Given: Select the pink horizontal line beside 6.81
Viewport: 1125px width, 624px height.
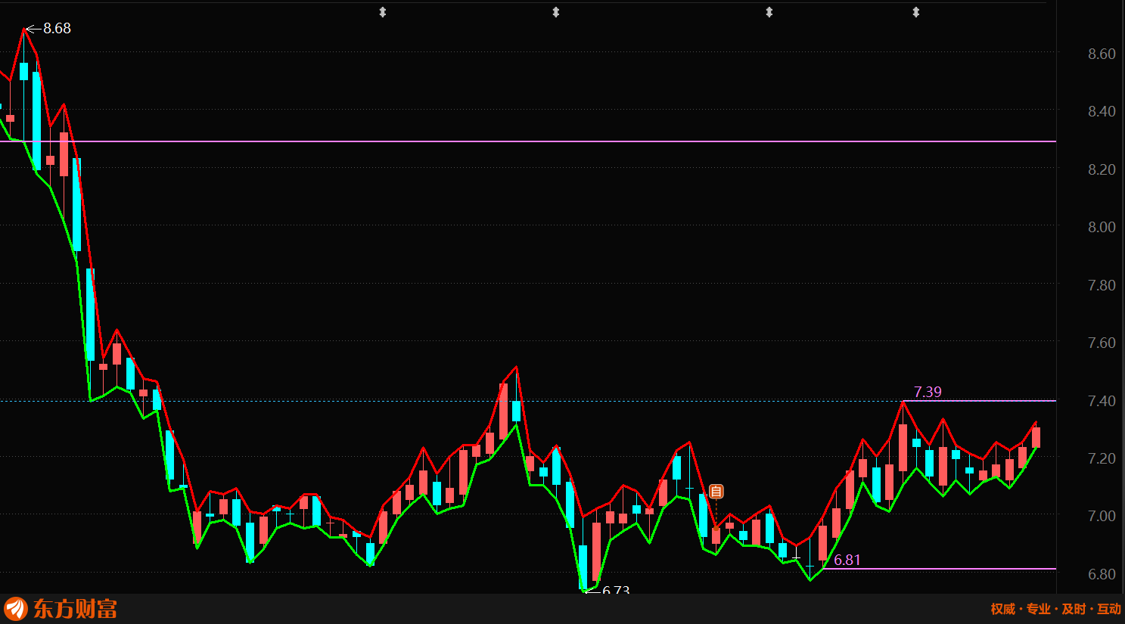Looking at the screenshot, I should click(940, 569).
